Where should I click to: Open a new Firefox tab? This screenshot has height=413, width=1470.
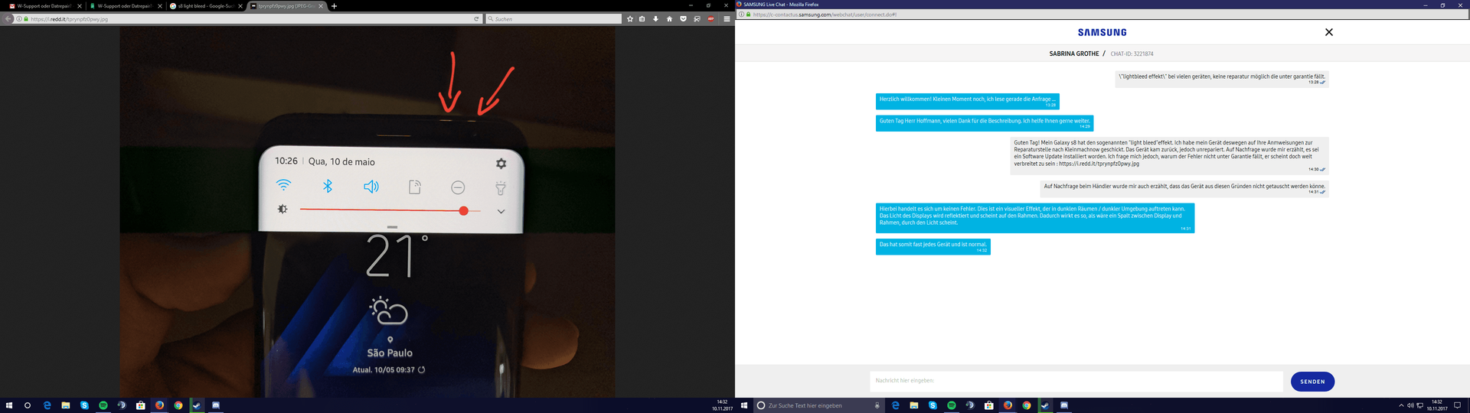pyautogui.click(x=334, y=6)
